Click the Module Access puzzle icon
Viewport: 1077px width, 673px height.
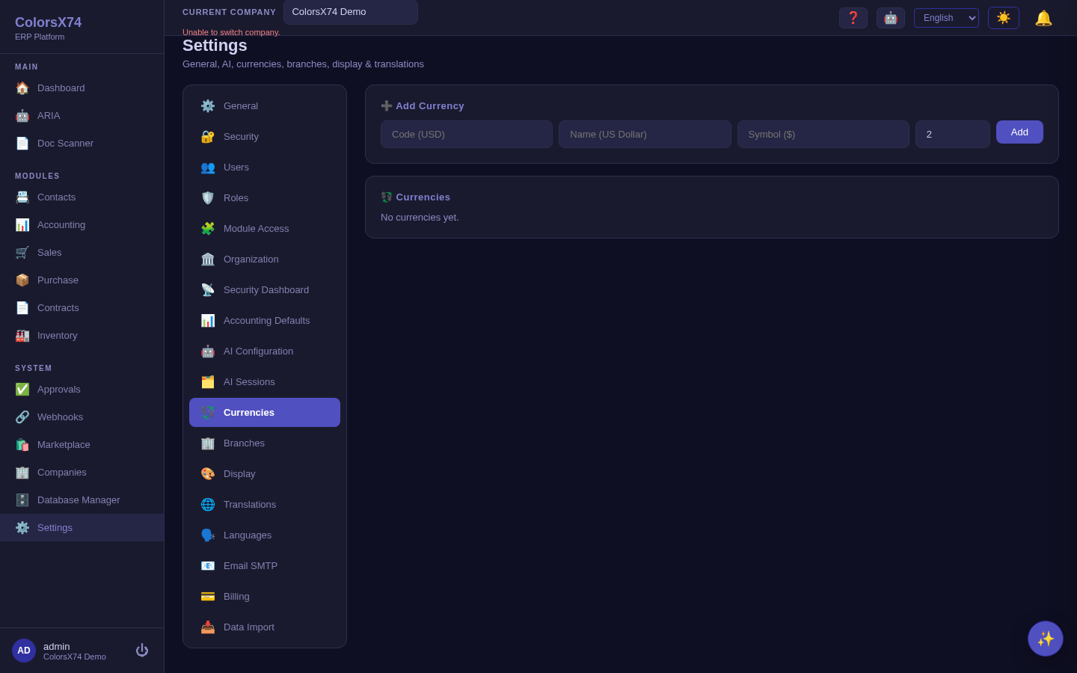tap(208, 229)
